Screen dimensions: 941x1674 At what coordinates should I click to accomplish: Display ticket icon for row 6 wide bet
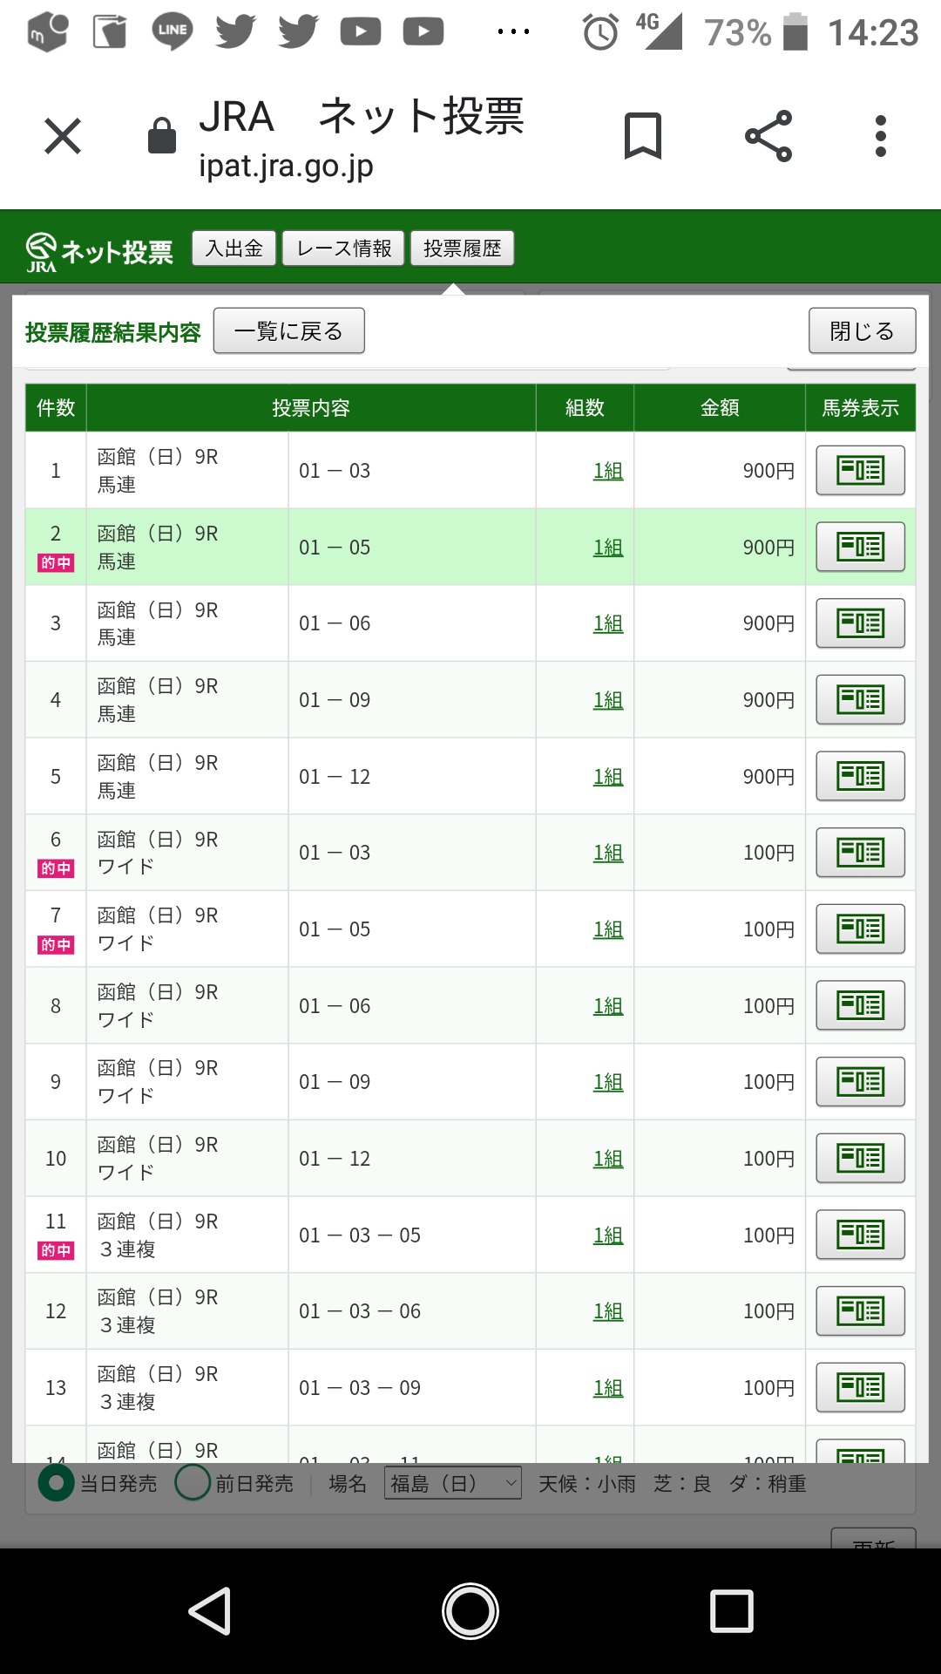point(860,853)
